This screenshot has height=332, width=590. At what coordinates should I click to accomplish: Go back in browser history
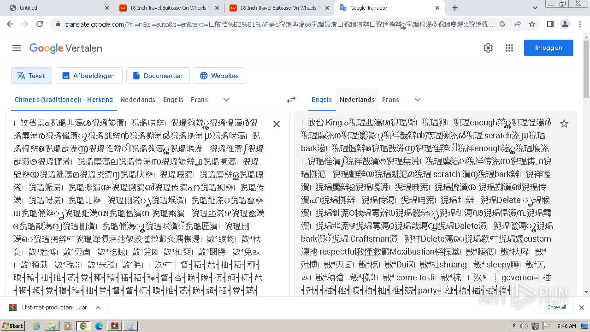click(10, 24)
